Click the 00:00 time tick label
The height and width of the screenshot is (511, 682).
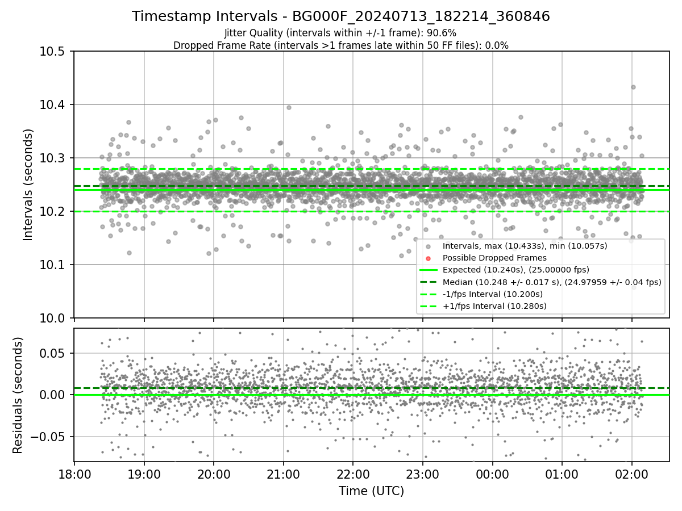tap(492, 474)
